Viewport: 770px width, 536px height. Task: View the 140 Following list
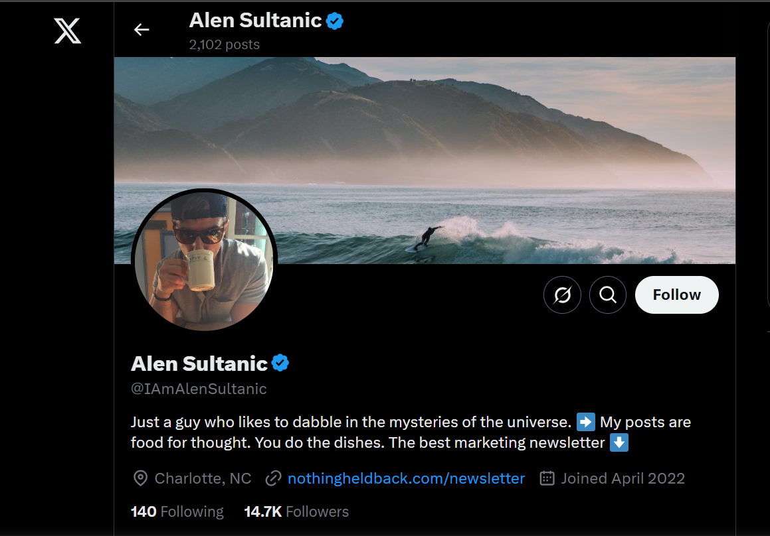(176, 511)
